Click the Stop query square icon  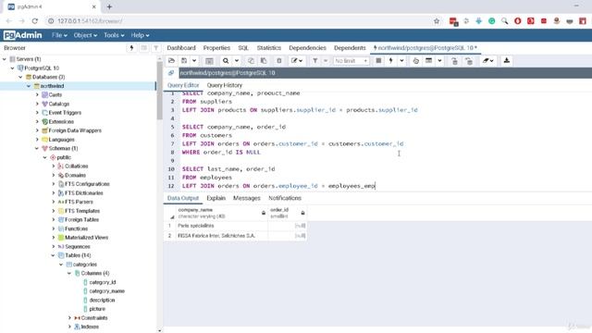coord(378,61)
